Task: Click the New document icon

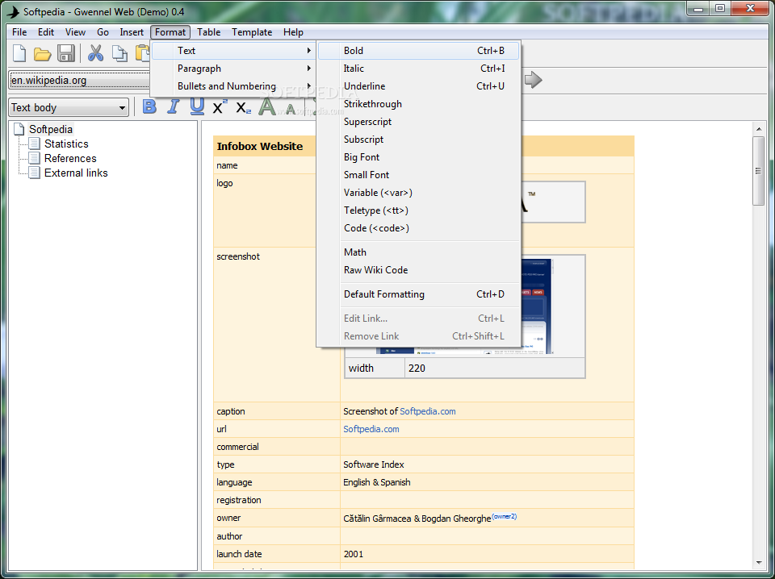Action: pos(19,52)
